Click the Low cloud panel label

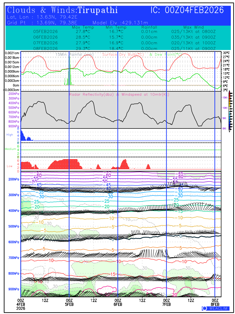(x=10, y=166)
